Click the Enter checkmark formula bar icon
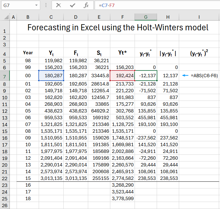This screenshot has width=220, height=209. tap(73, 5)
